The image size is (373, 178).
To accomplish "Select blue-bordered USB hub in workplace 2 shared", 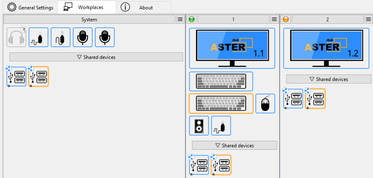I will tap(293, 99).
